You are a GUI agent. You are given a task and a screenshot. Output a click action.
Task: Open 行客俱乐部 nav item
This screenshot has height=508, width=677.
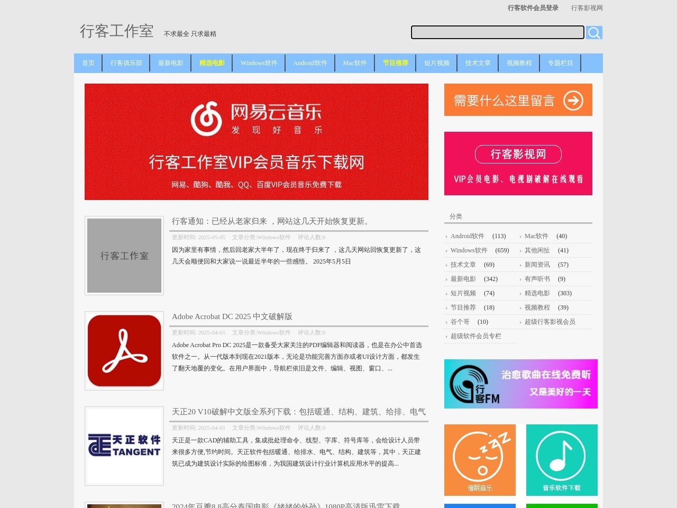point(126,63)
